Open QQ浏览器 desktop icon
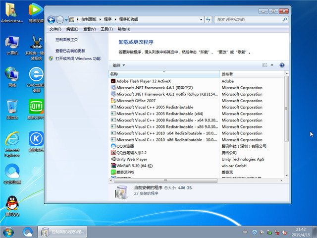This screenshot has width=317, height=238. pos(12,174)
